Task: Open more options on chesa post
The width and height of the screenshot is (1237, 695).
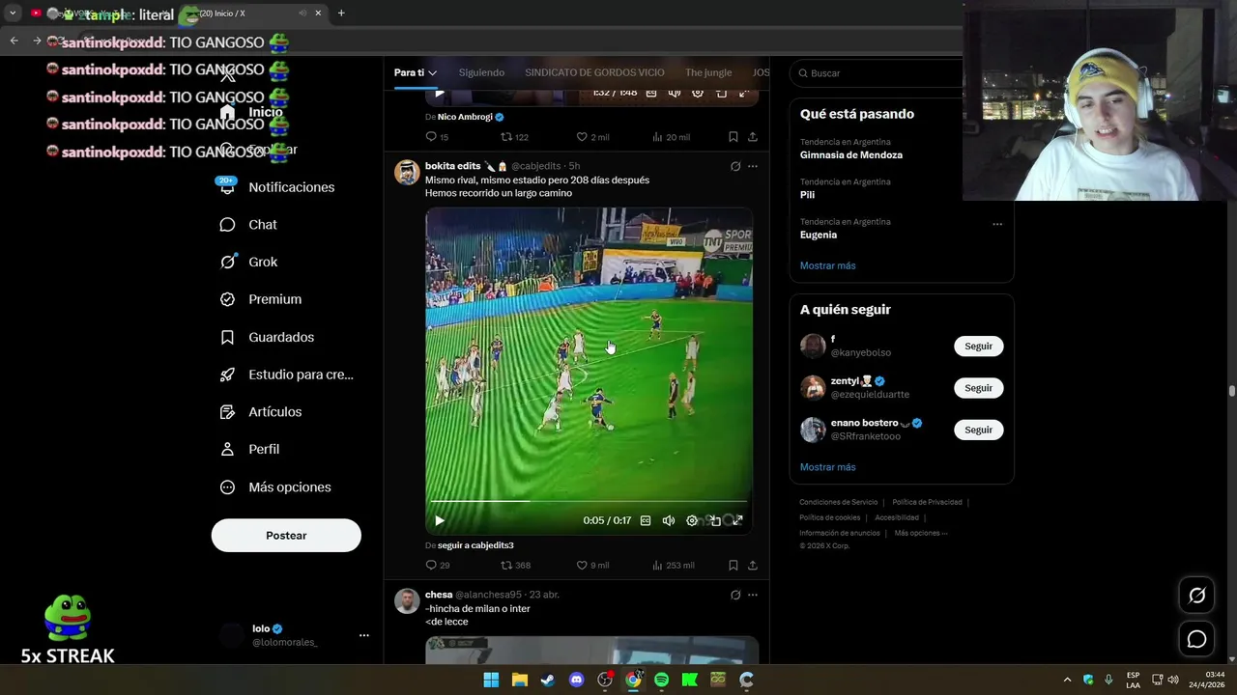Action: tap(753, 595)
